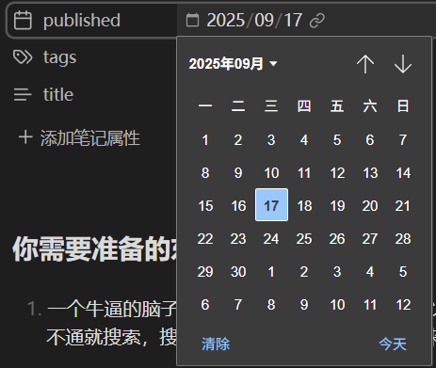Screen dimensions: 436x368
Task: Select September 4 in first calendar row
Action: pyautogui.click(x=304, y=140)
